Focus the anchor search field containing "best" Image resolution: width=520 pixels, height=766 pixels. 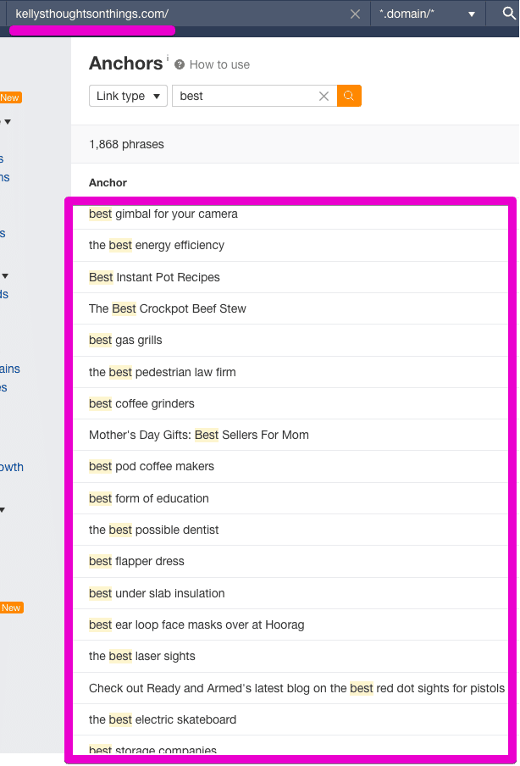pyautogui.click(x=246, y=96)
